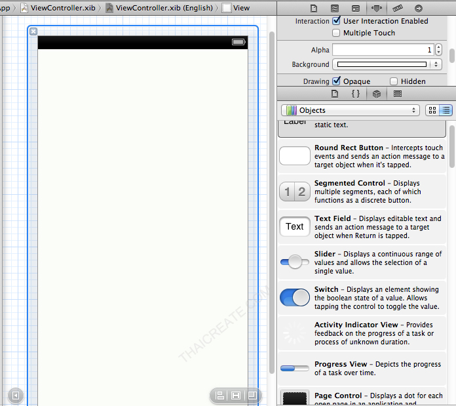Click ViewController.xib in the jump bar

coord(58,8)
